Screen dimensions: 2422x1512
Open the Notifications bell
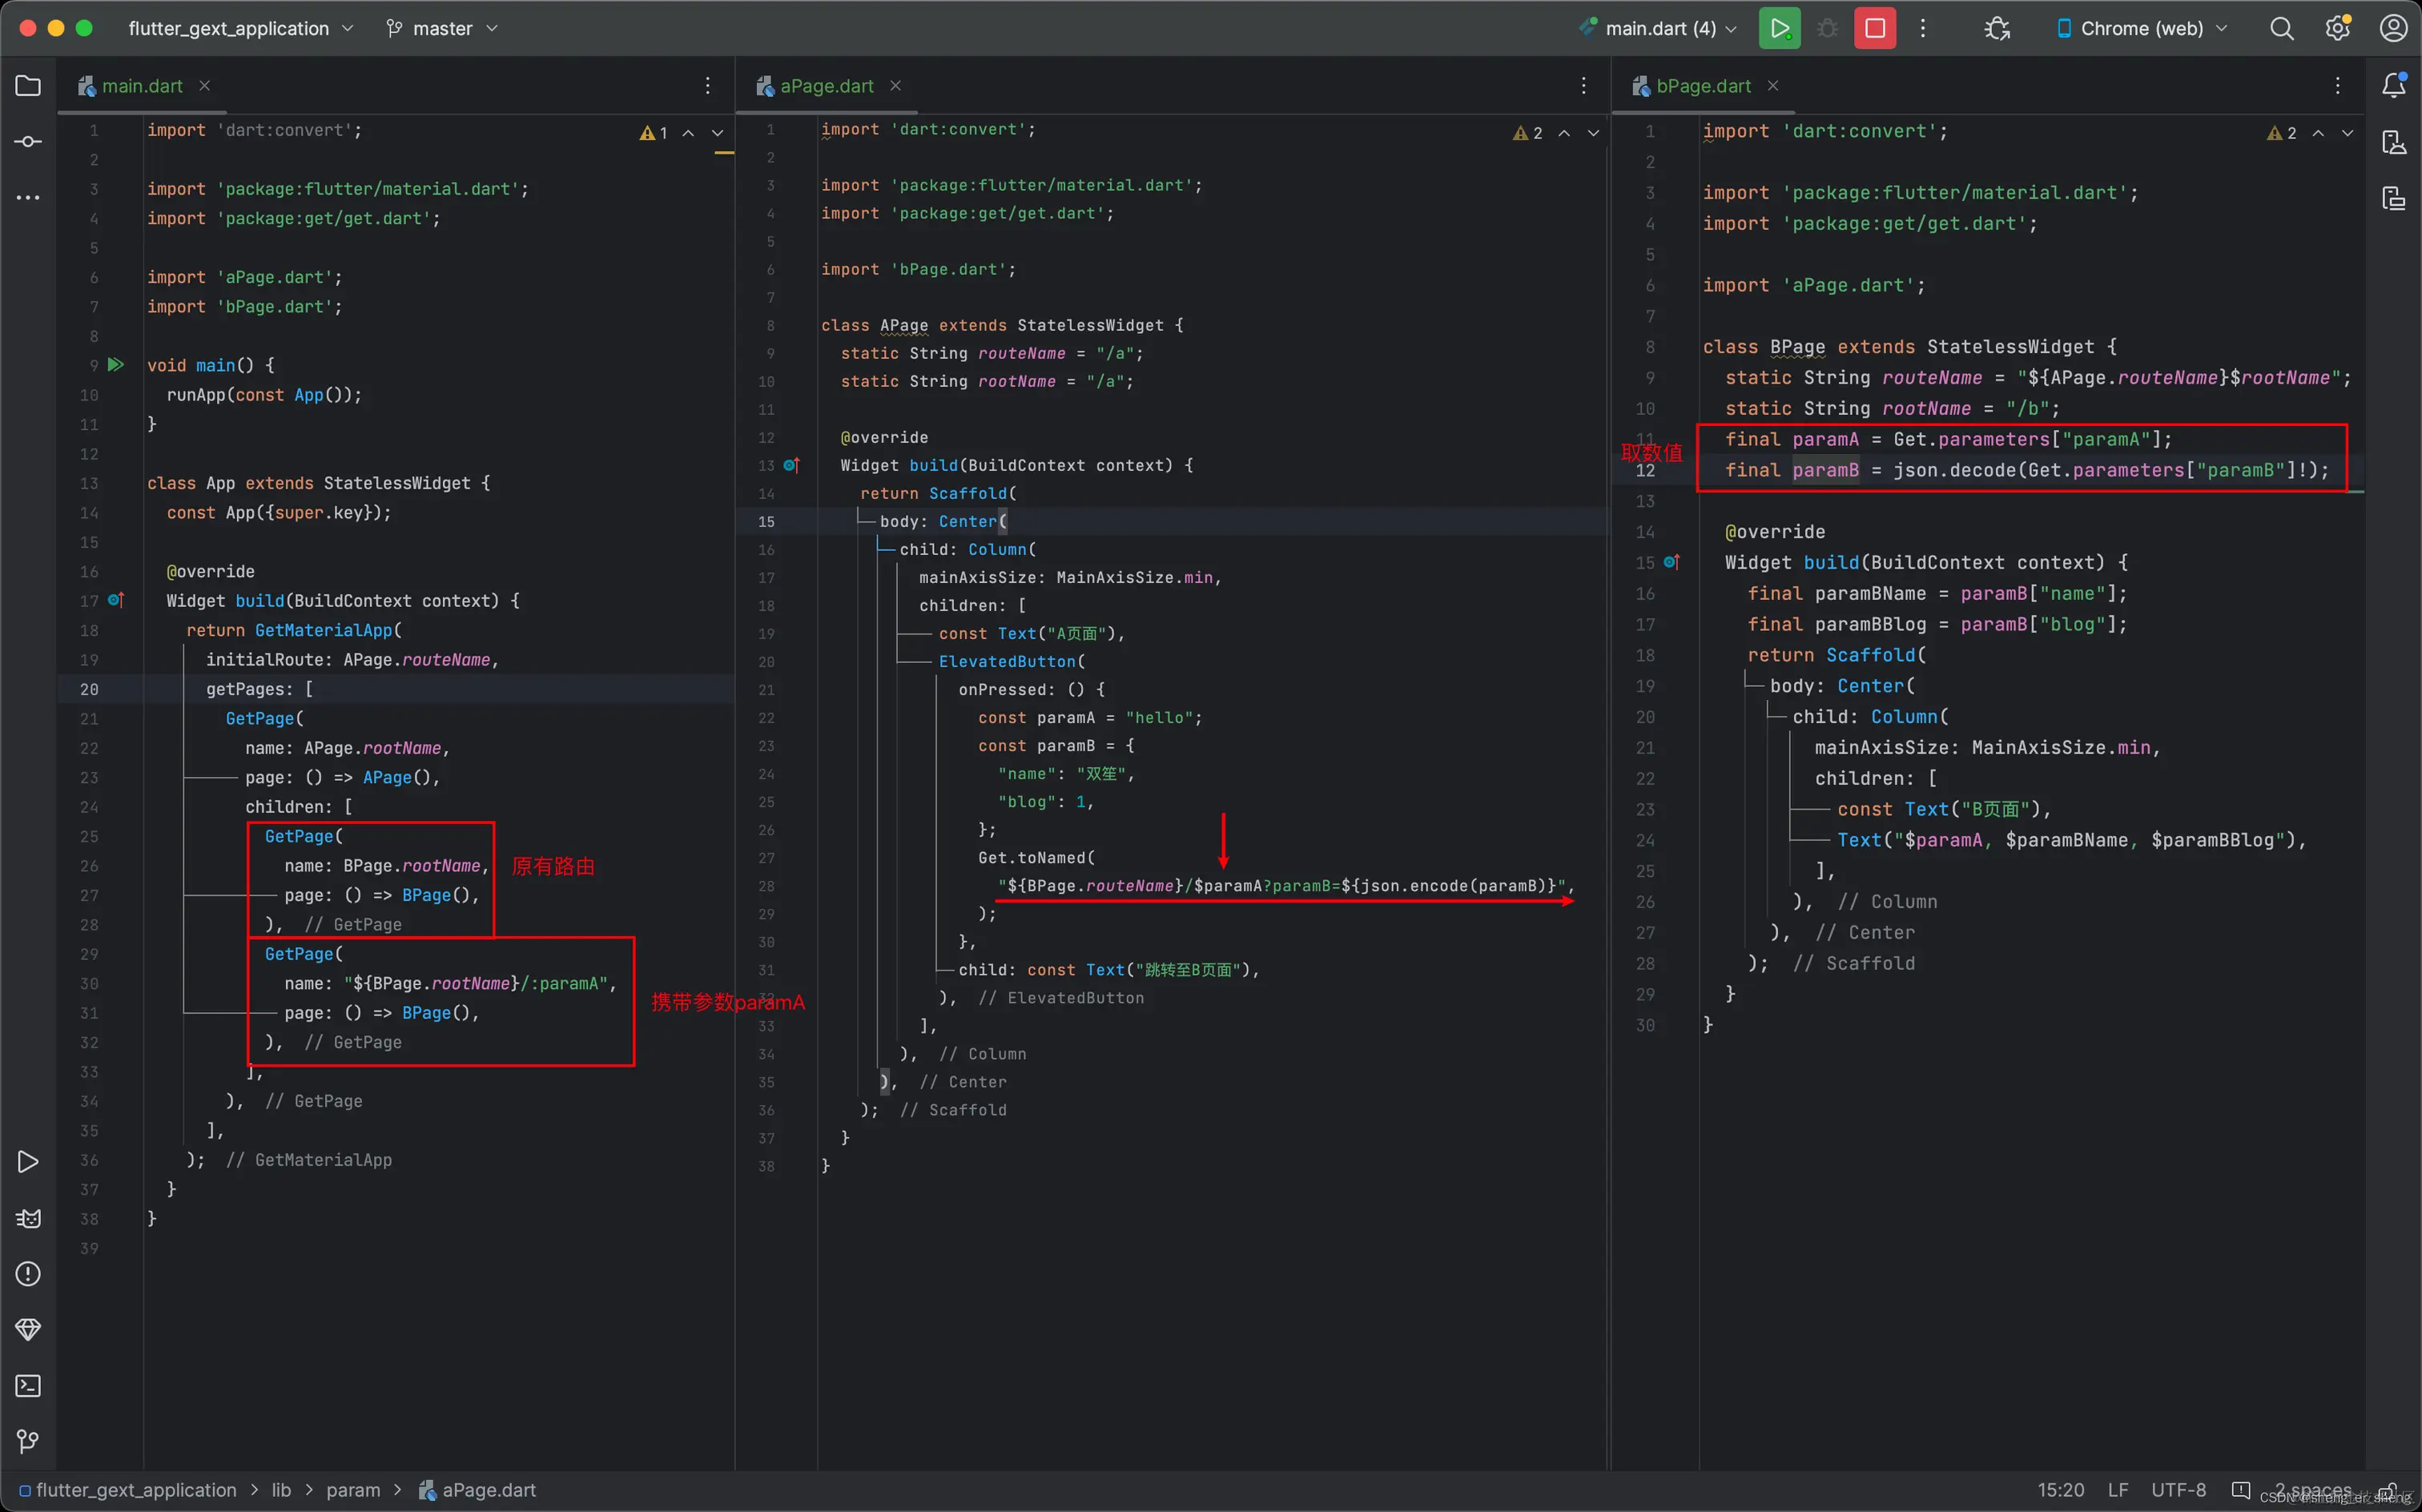(x=2393, y=86)
